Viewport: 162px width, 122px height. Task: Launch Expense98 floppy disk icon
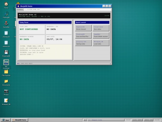point(6,53)
